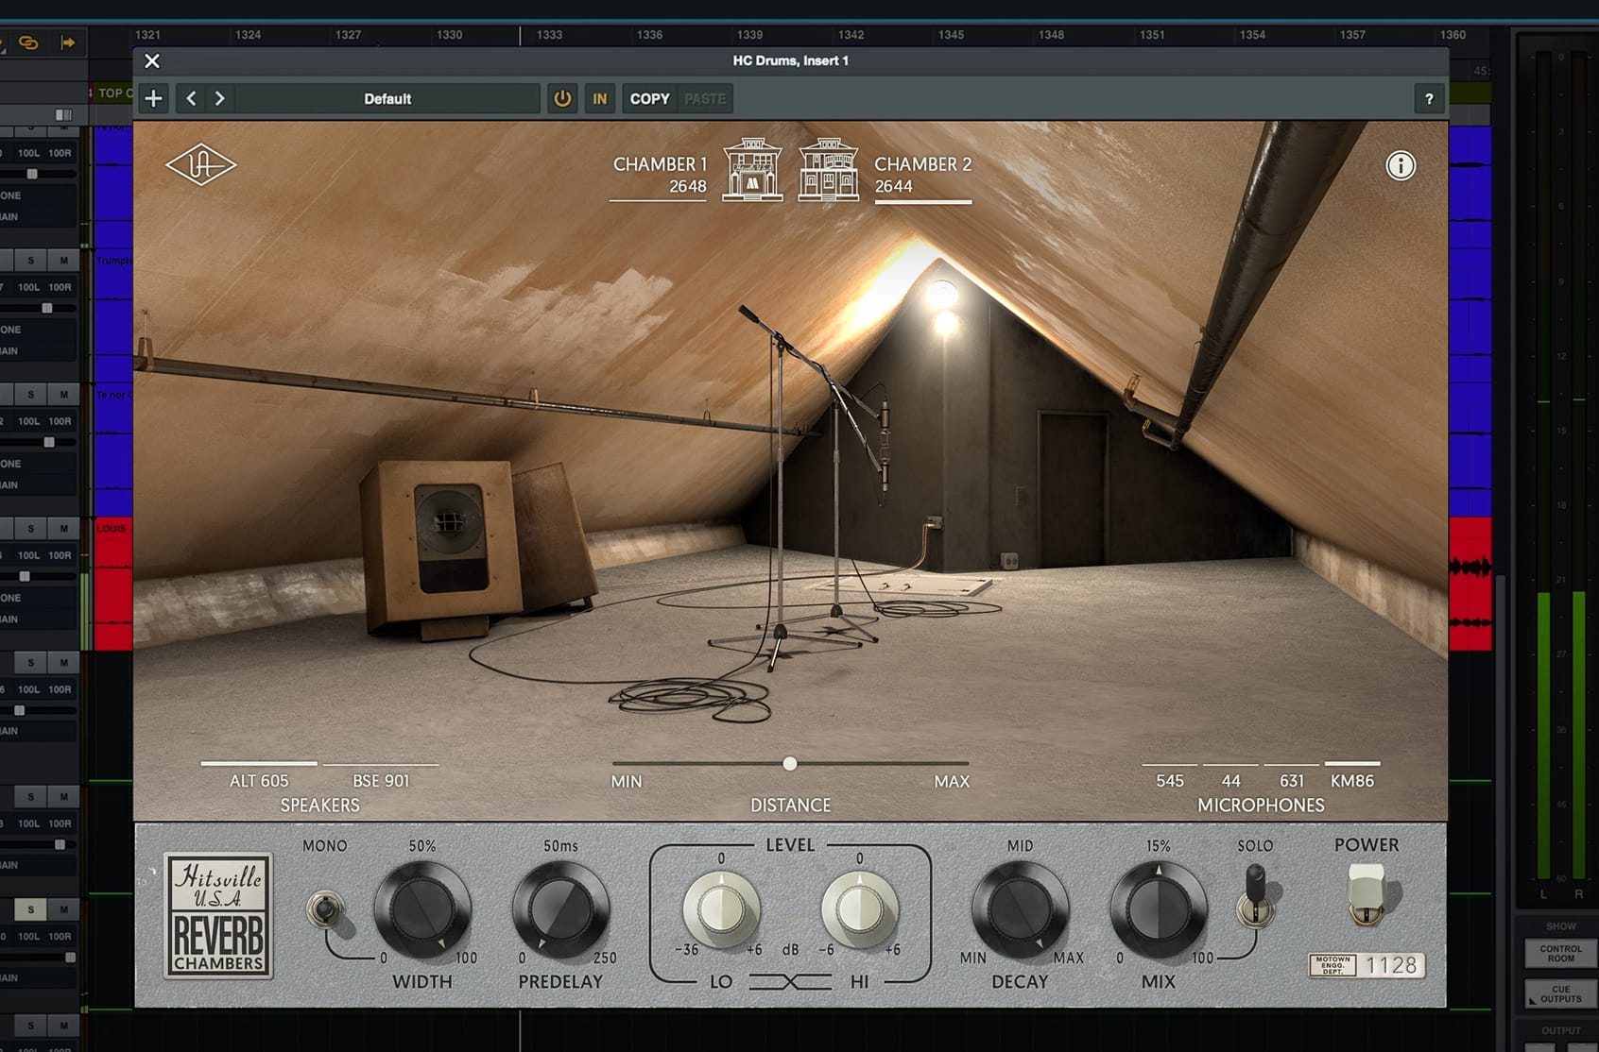Image resolution: width=1599 pixels, height=1052 pixels.
Task: Click timeline ruler at bar 1354
Action: (x=1252, y=35)
